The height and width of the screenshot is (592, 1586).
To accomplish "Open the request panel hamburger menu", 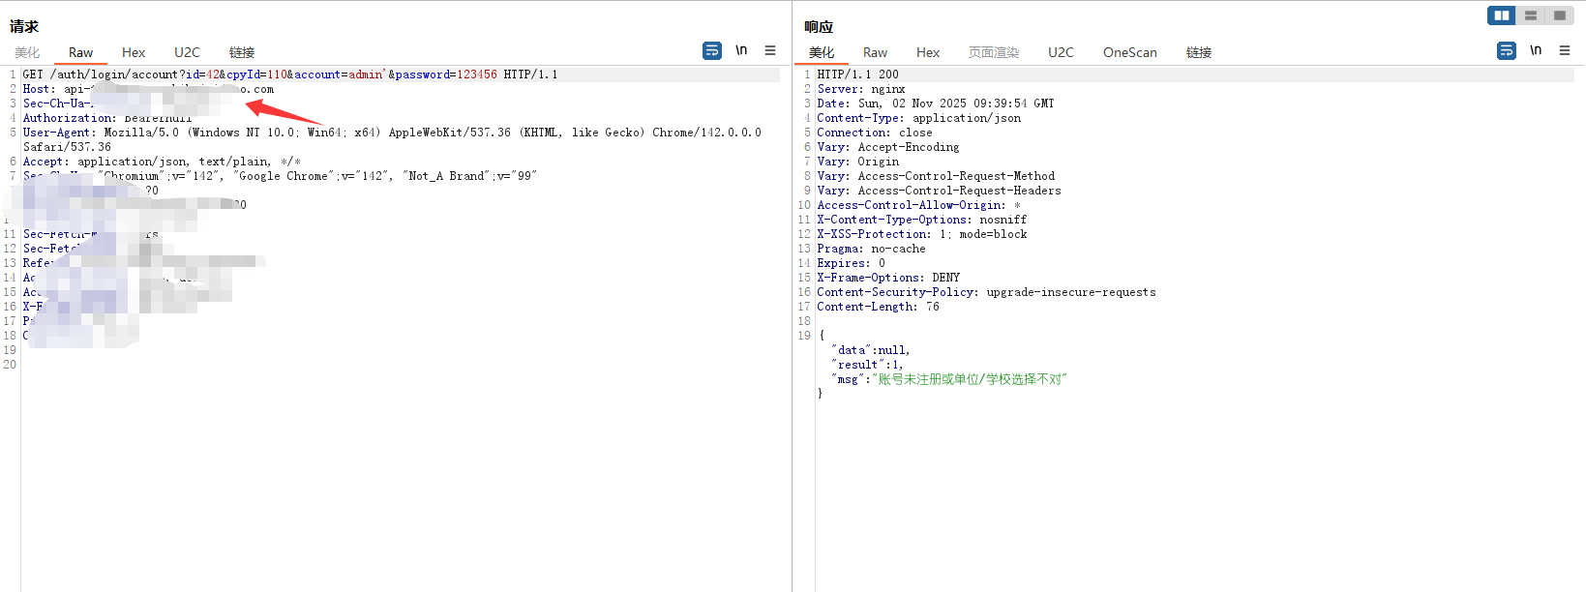I will (770, 50).
